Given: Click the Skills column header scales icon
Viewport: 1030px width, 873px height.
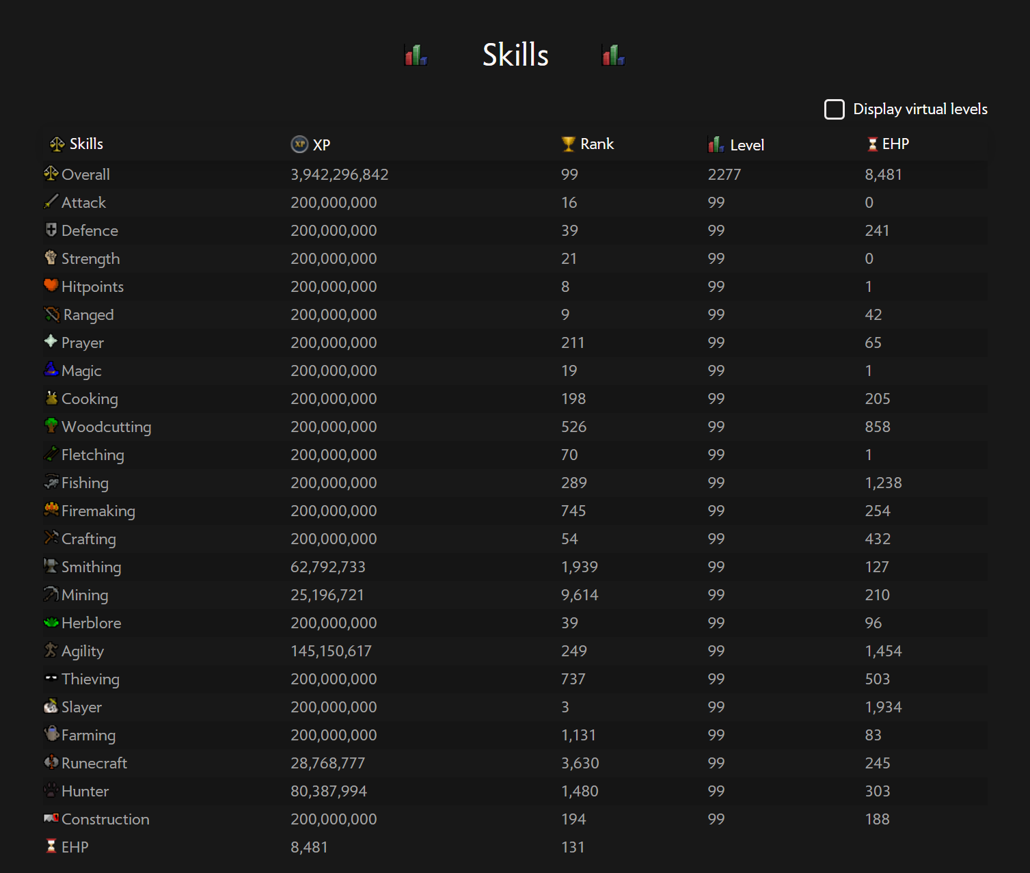Looking at the screenshot, I should pos(57,144).
